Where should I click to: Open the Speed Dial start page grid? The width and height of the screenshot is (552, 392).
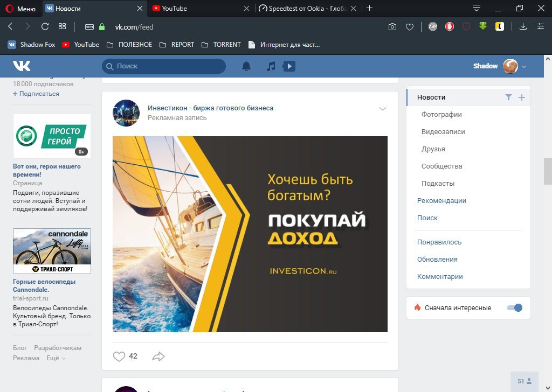[x=63, y=26]
